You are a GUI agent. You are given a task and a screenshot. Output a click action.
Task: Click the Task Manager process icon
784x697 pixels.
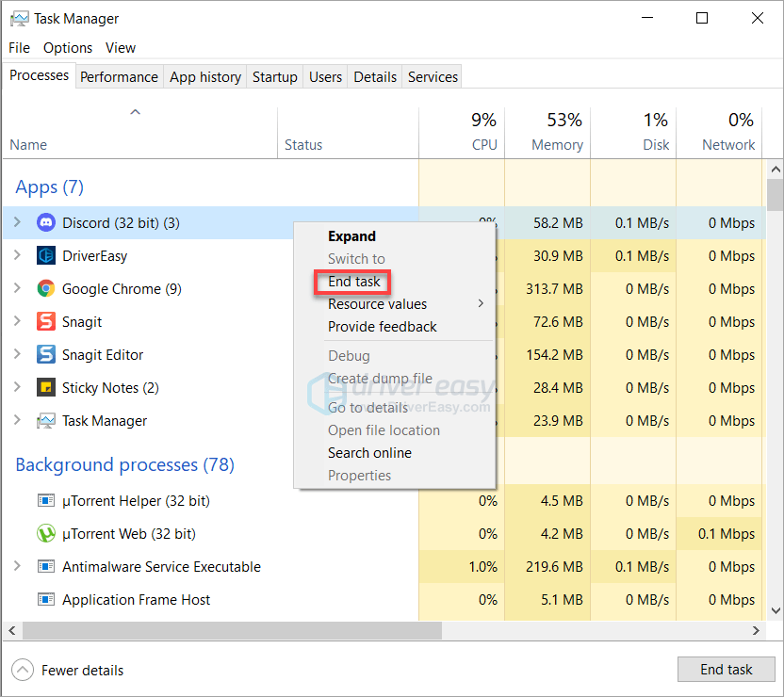[x=46, y=421]
